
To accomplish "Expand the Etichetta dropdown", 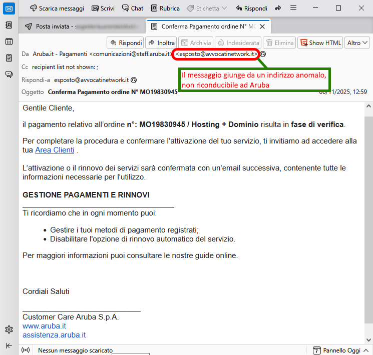I will [x=206, y=8].
